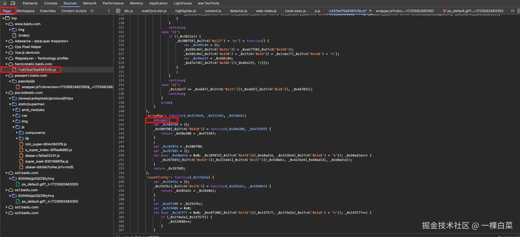Toggle the device toolbar icon
The image size is (520, 237).
point(13,3)
